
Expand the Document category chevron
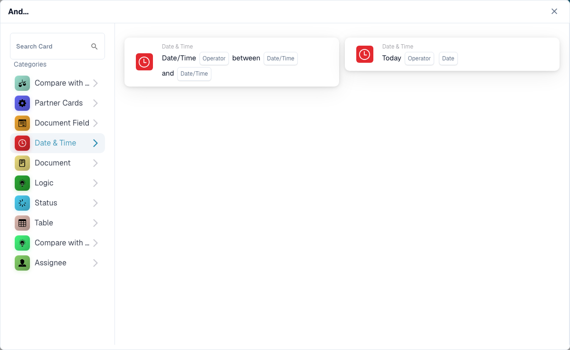pos(95,163)
